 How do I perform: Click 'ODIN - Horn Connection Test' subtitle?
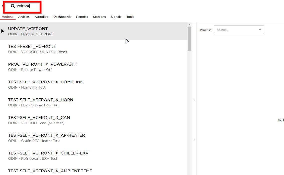(34, 105)
